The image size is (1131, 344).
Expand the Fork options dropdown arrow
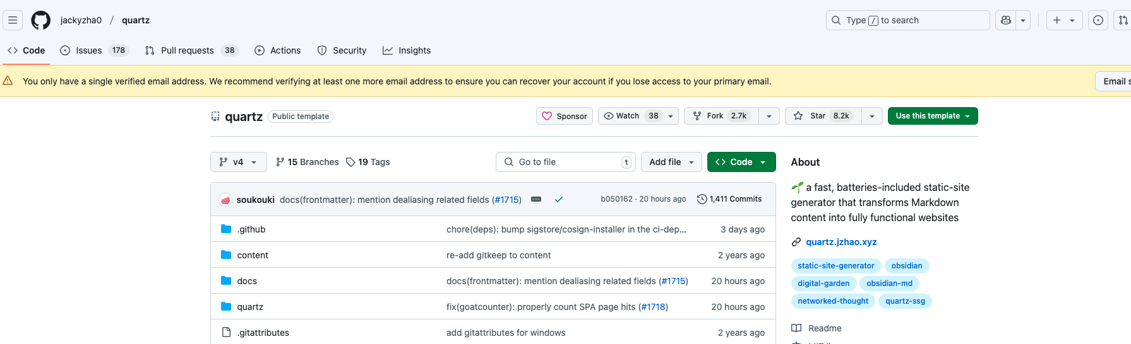click(769, 116)
